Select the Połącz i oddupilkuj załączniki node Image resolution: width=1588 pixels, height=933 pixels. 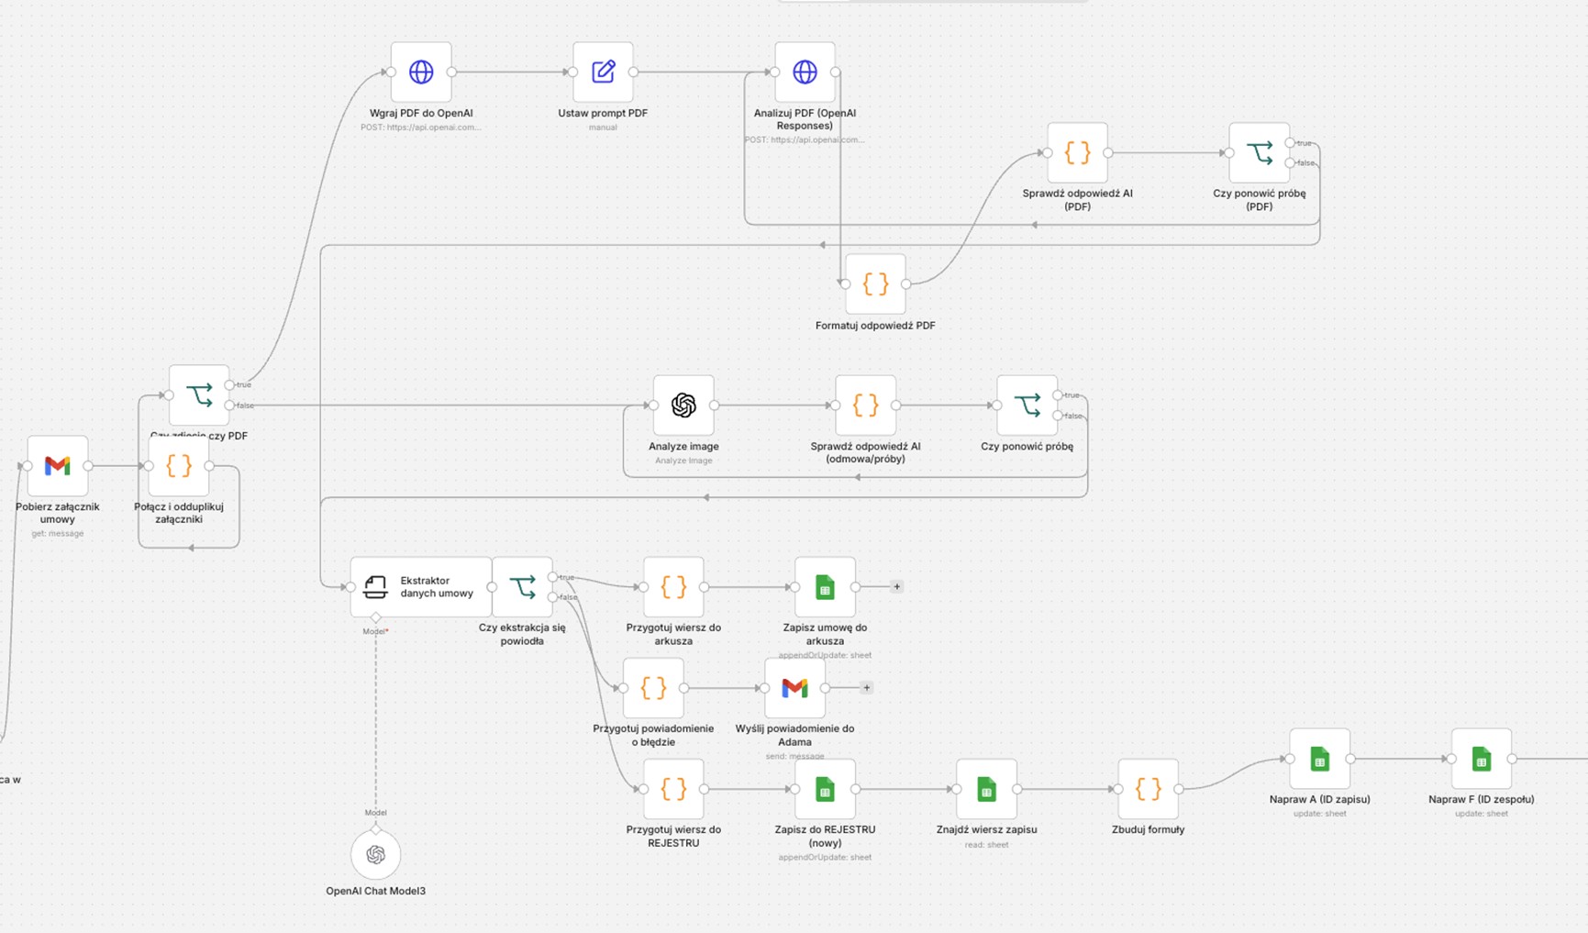tap(179, 466)
